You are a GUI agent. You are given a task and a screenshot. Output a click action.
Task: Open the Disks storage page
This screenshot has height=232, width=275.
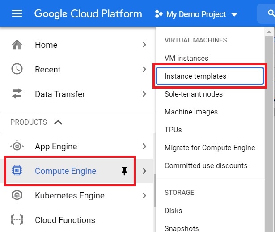[x=173, y=211]
